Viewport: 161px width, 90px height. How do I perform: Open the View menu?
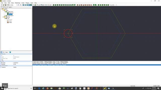click(6, 3)
